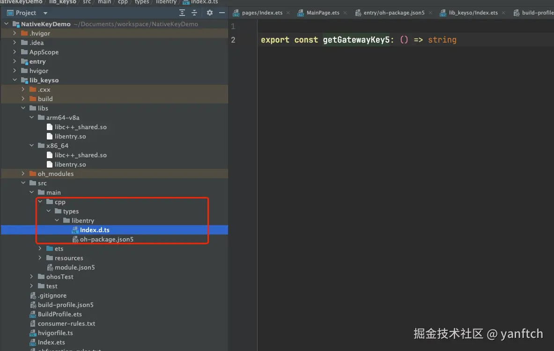Expand the .cxx folder arrow
Image resolution: width=554 pixels, height=351 pixels.
(23, 89)
